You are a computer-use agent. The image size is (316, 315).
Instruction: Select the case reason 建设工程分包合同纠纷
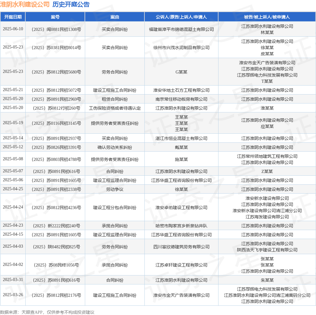tap(115, 208)
